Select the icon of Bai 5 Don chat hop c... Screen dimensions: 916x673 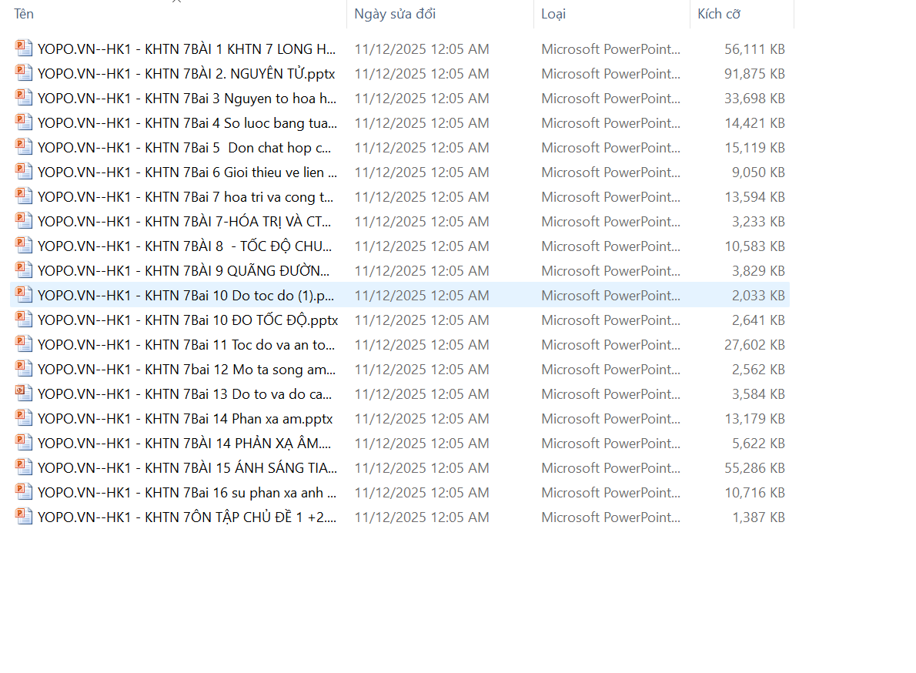pyautogui.click(x=24, y=147)
